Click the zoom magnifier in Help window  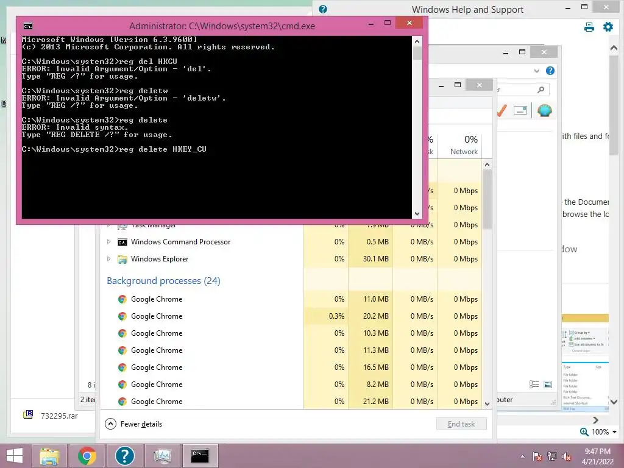[584, 432]
